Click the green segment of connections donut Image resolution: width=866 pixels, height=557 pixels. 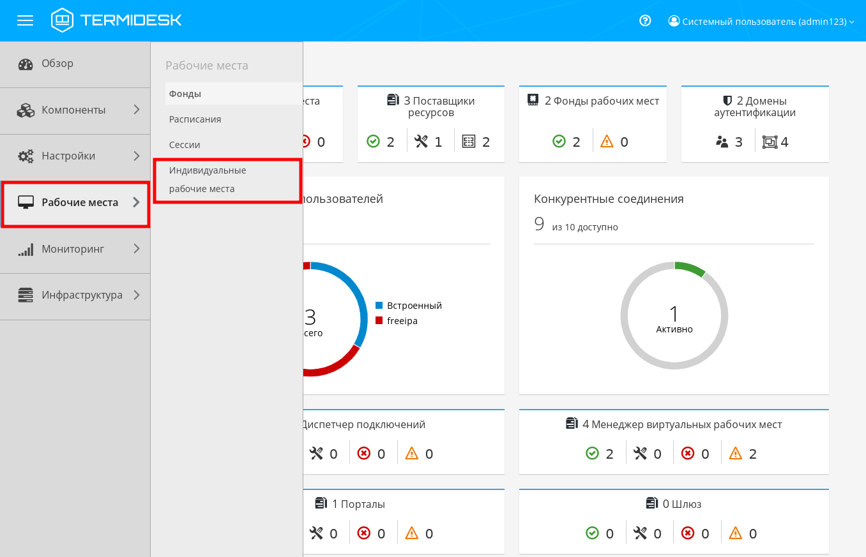(690, 267)
